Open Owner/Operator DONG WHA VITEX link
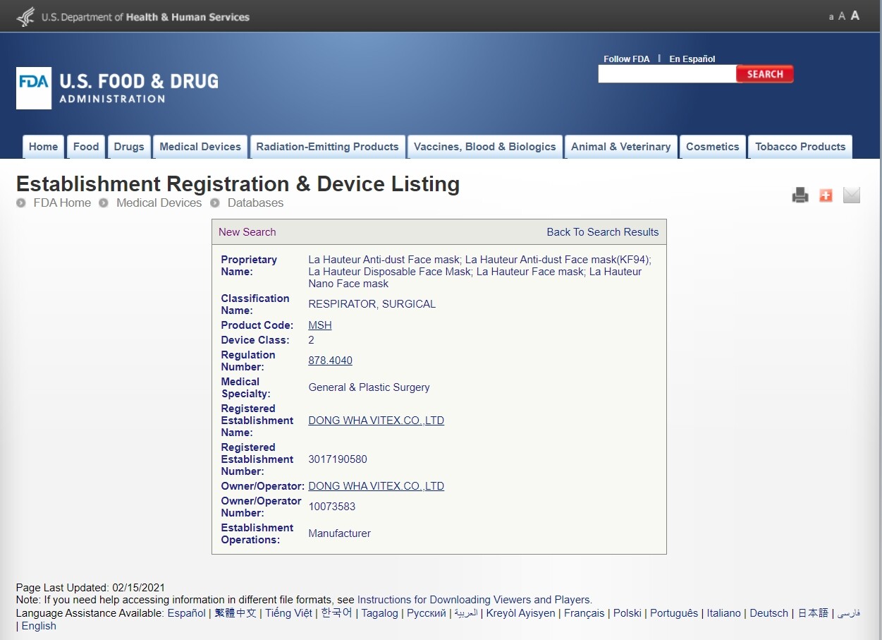The image size is (882, 640). point(376,486)
